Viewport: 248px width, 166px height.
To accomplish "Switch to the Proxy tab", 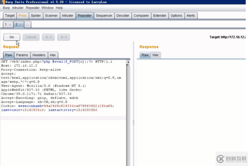I will 22,16.
